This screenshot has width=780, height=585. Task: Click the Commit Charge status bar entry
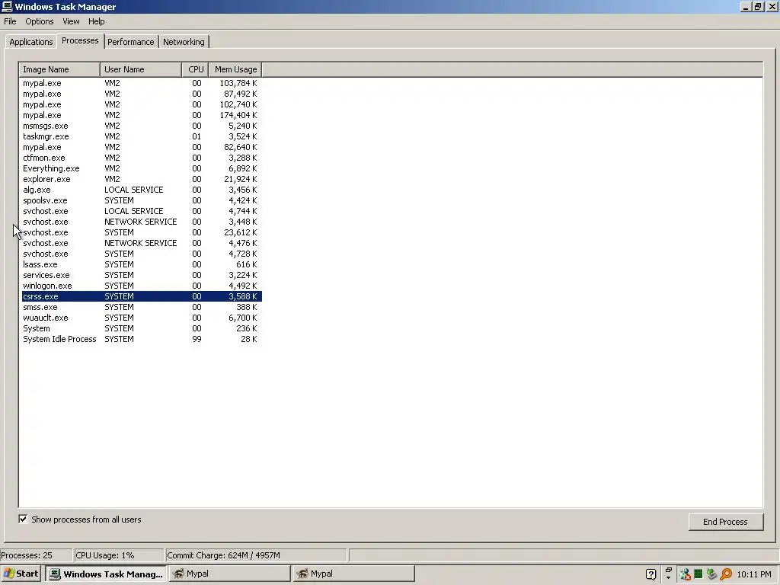[256, 555]
